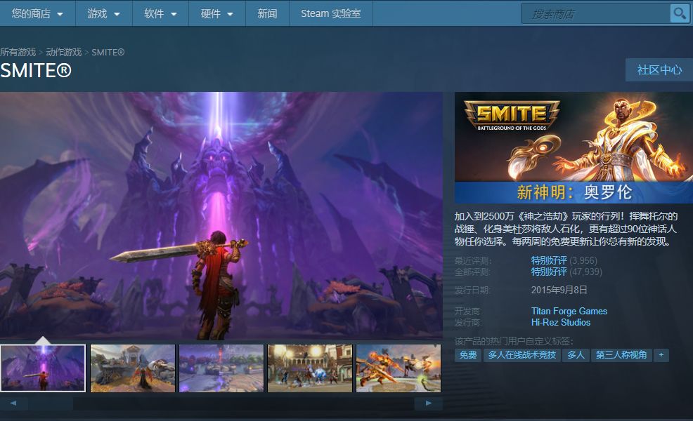
Task: Click the search magnifier icon
Action: pos(679,13)
